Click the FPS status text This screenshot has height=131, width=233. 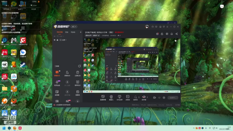click(143, 105)
